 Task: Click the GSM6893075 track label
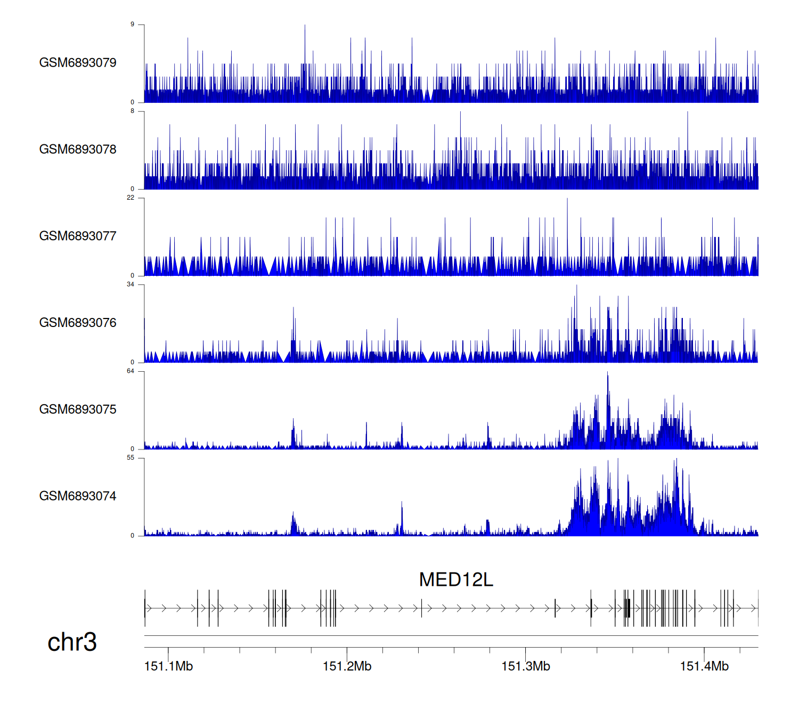pos(78,410)
